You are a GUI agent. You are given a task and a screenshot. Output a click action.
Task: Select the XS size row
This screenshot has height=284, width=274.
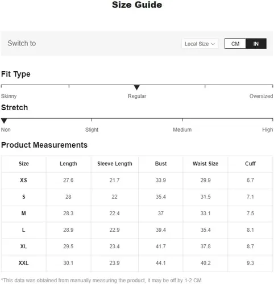137,180
